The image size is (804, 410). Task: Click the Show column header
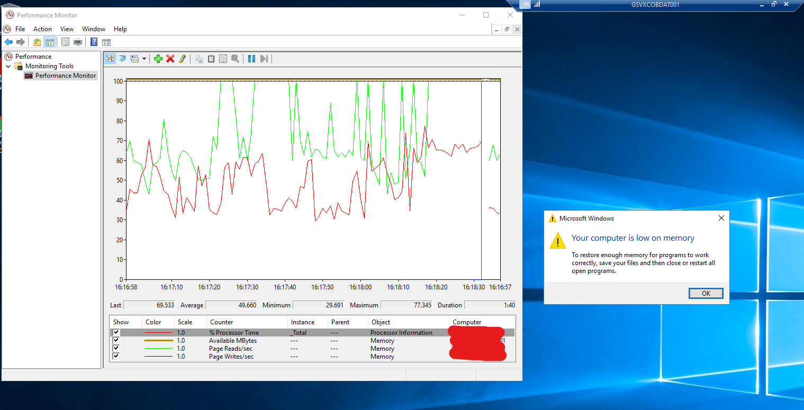click(126, 322)
